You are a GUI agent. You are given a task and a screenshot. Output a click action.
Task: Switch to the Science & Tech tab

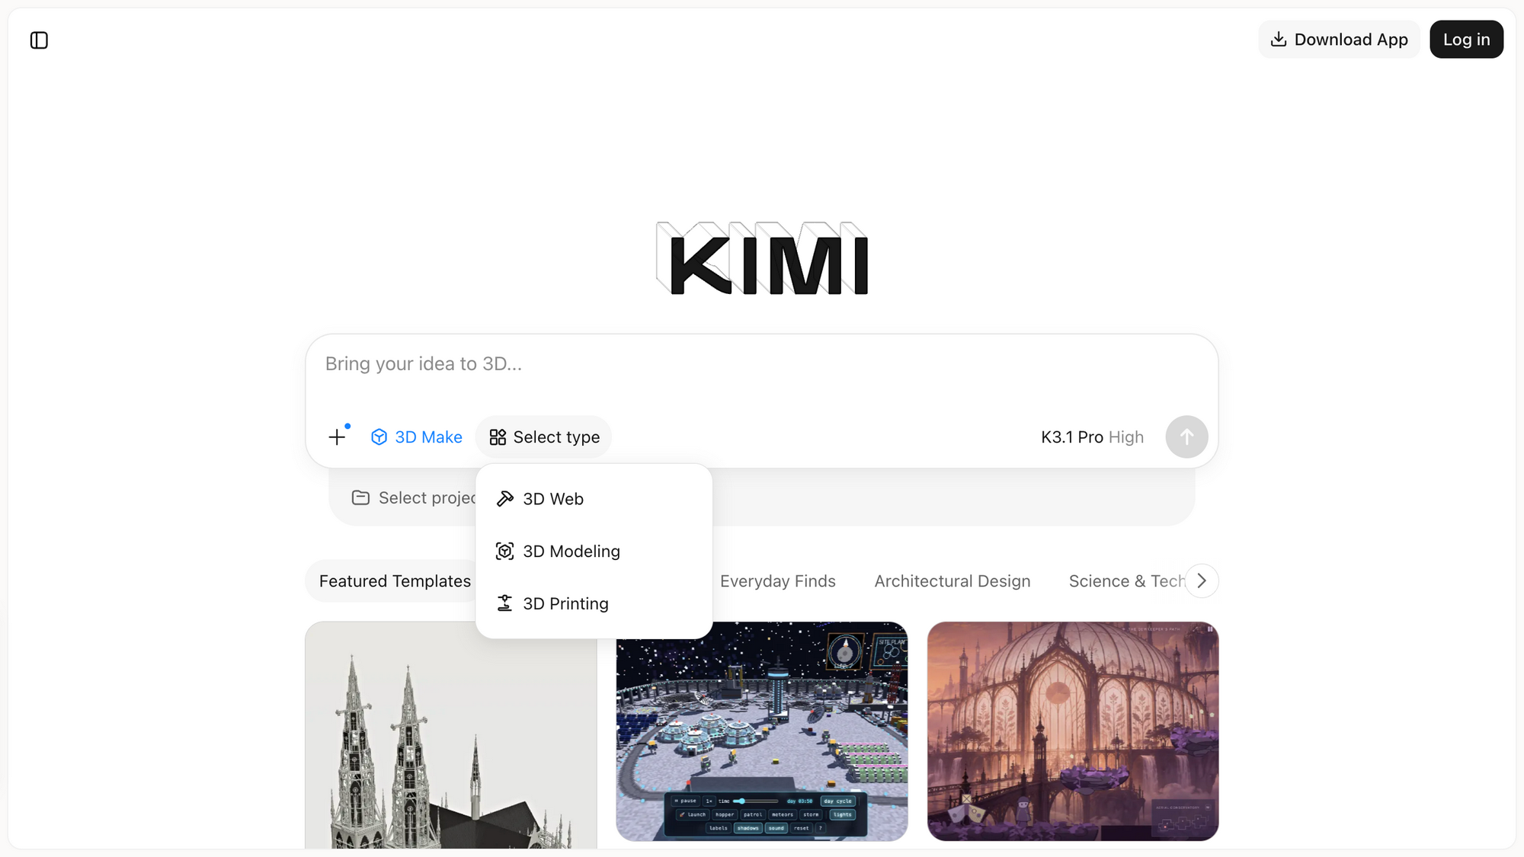1126,581
